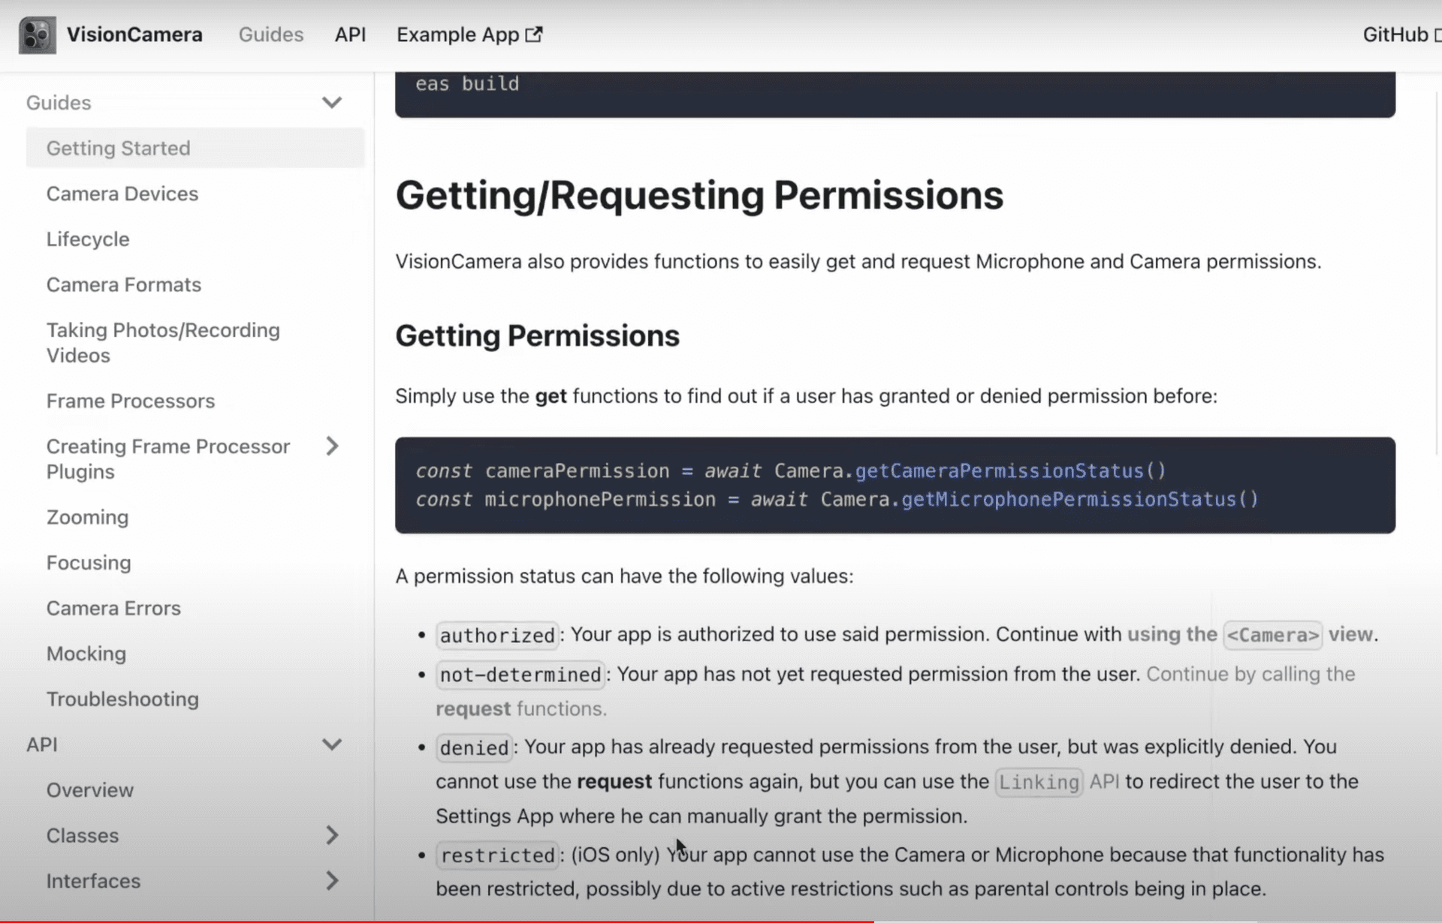The height and width of the screenshot is (923, 1442).
Task: Open the Lifecycle guide page
Action: (x=88, y=239)
